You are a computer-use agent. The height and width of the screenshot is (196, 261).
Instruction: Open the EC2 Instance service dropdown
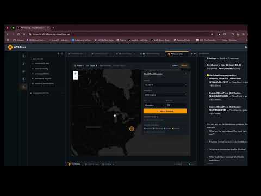(x=165, y=95)
